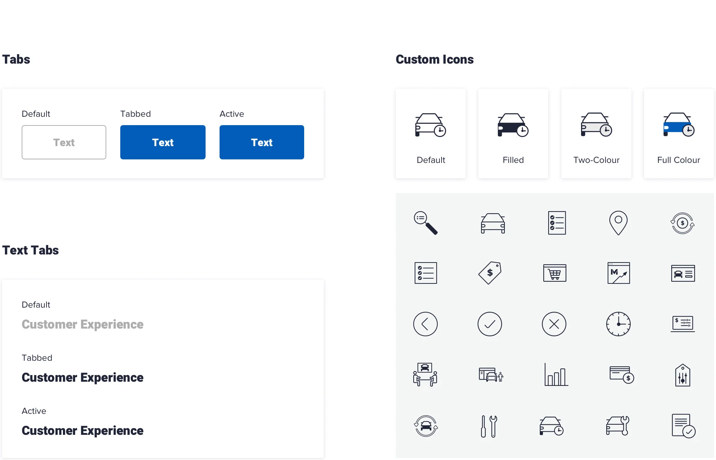Select the Filled car icon card
This screenshot has width=716, height=460.
513,134
